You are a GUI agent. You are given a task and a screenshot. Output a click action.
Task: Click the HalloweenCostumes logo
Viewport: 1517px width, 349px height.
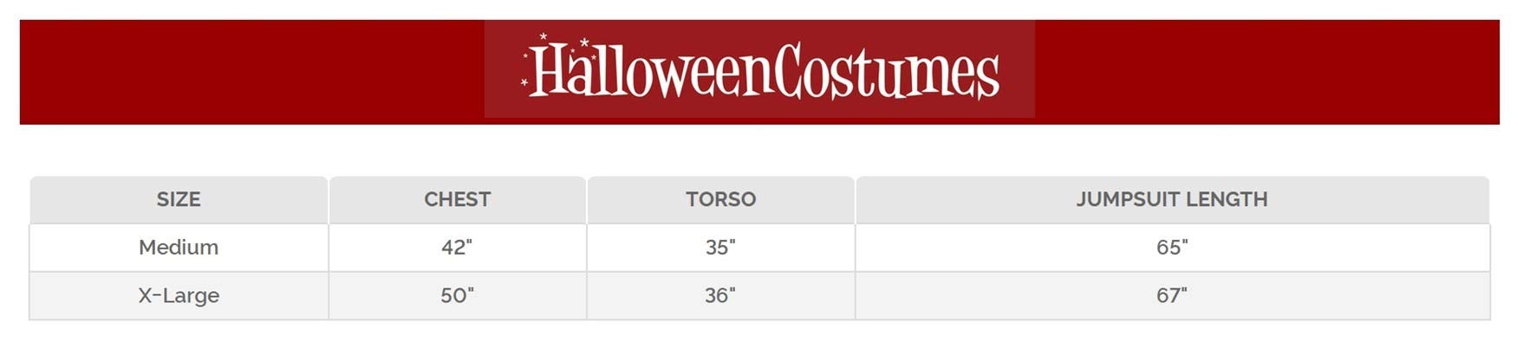(759, 69)
